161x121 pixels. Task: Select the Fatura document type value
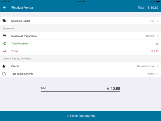151,74
